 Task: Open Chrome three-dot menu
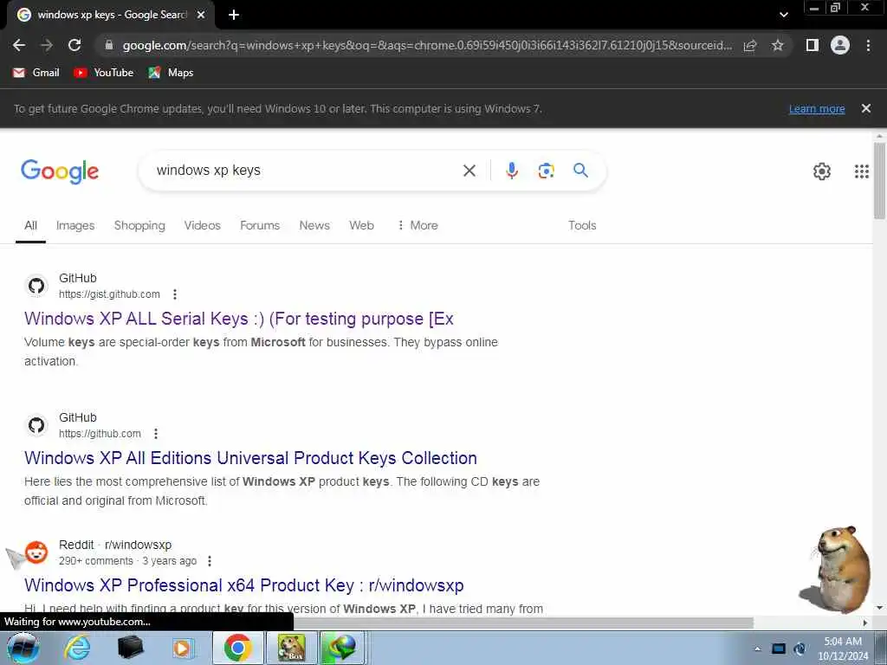click(x=868, y=45)
